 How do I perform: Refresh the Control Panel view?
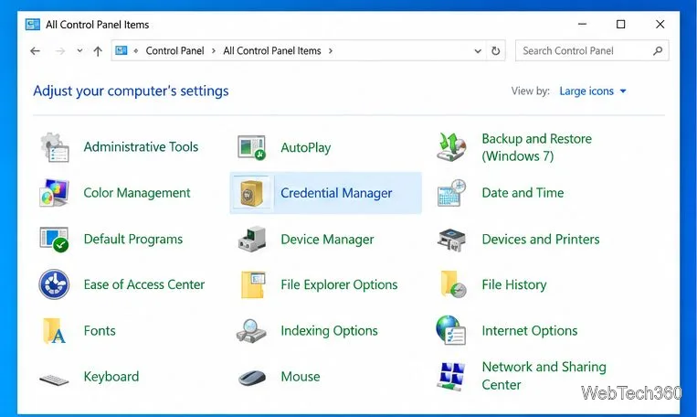(x=496, y=50)
